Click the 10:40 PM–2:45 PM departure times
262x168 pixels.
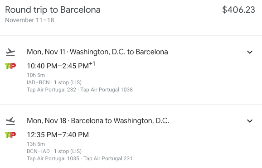coord(61,66)
